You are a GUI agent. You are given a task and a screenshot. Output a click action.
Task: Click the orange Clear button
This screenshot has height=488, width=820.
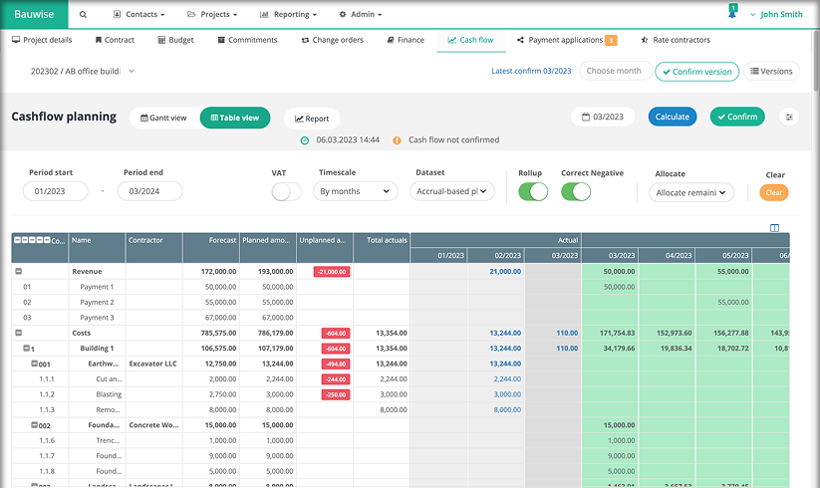pyautogui.click(x=774, y=192)
